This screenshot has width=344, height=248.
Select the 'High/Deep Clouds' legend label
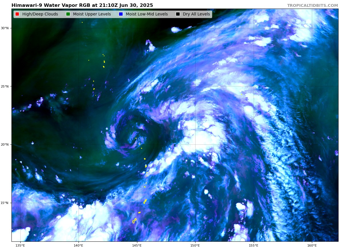click(40, 14)
